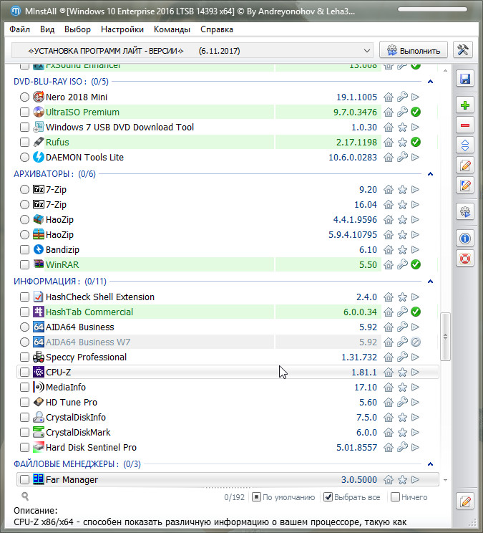Click the green plus add icon
Screen dimensions: 483x533
[464, 105]
